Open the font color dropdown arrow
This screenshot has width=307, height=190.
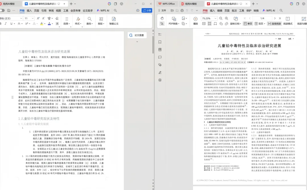click(x=52, y=24)
